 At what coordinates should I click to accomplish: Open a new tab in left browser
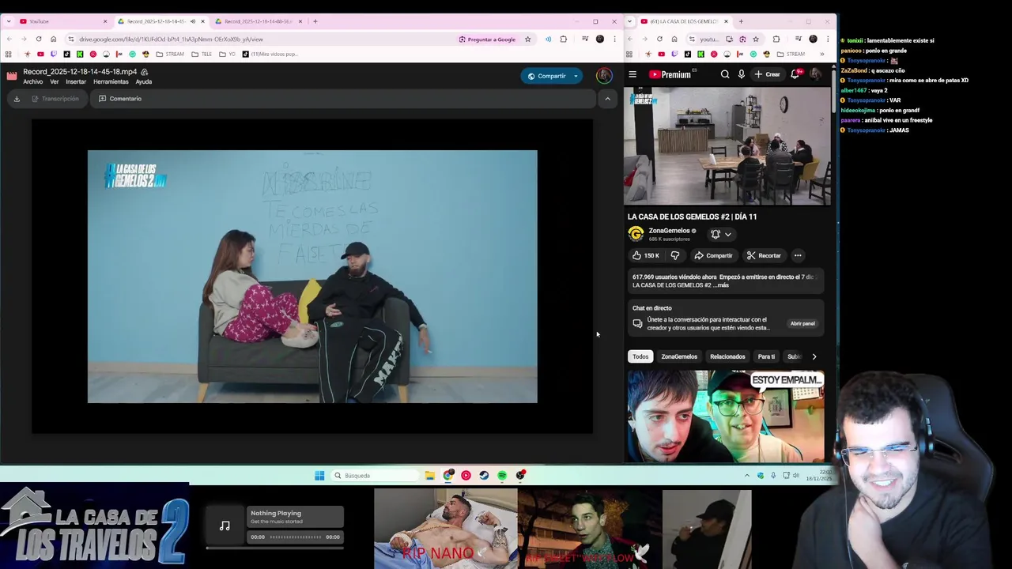click(315, 21)
